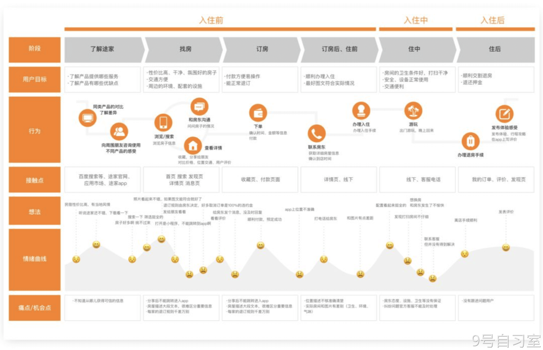
Task: Click the 位置描述不够准确清楚 pain point
Action: 324,301
